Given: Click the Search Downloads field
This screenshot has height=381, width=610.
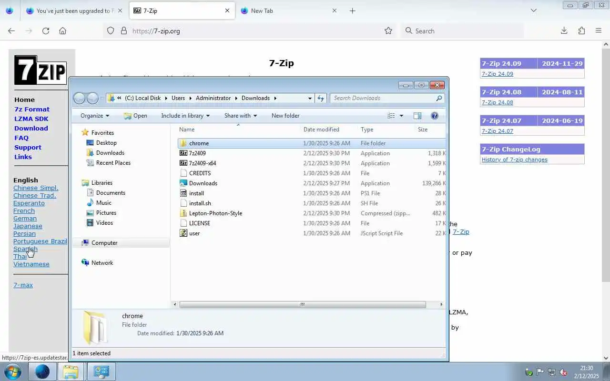Looking at the screenshot, I should (387, 98).
